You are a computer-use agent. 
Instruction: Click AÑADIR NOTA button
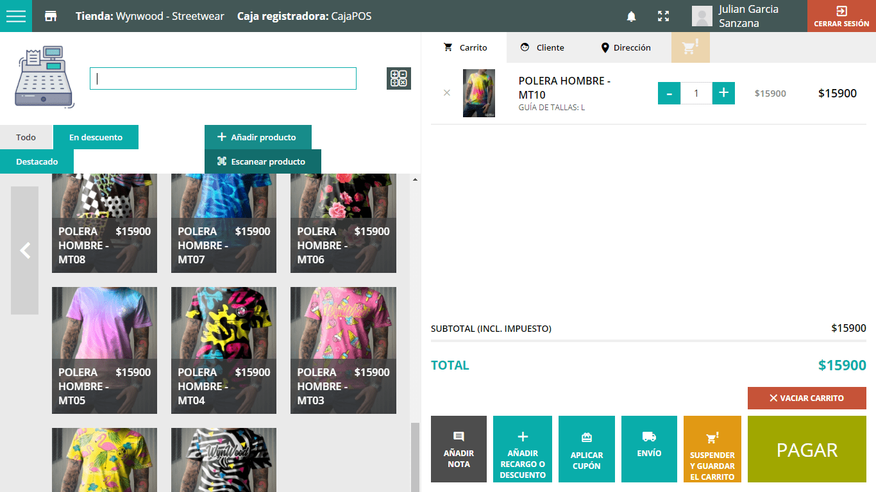[x=459, y=449]
